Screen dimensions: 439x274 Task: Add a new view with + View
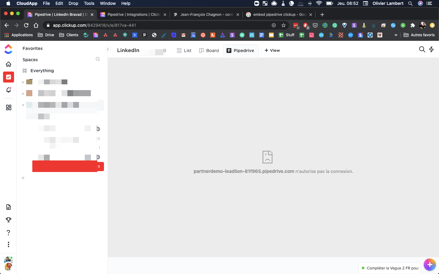tap(272, 51)
